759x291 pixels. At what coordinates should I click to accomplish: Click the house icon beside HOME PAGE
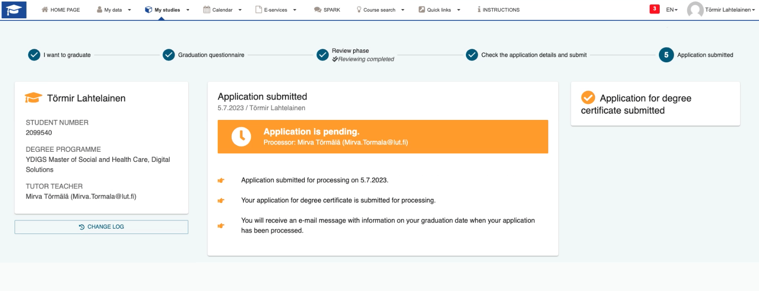(45, 10)
